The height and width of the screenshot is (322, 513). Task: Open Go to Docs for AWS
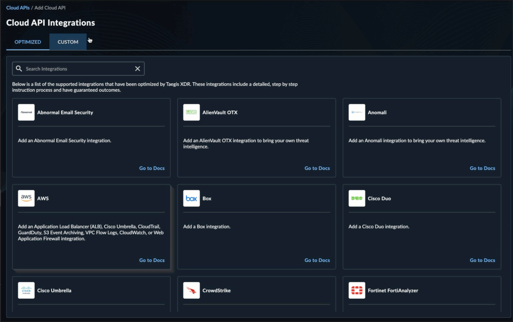click(x=152, y=260)
